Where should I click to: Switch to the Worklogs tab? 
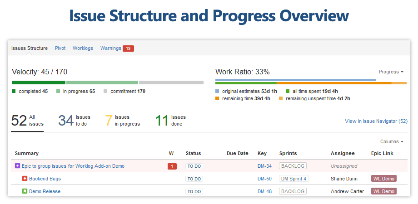pyautogui.click(x=83, y=48)
